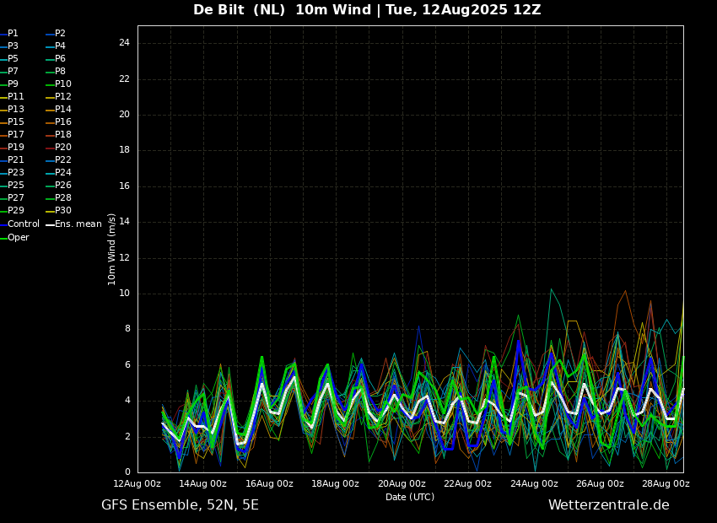Click the chart title De Bilt 10m Wind
The height and width of the screenshot is (523, 717).
tap(367, 10)
